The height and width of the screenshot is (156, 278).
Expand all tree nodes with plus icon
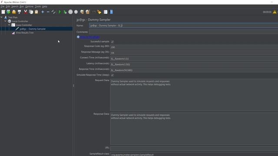tap(43, 12)
